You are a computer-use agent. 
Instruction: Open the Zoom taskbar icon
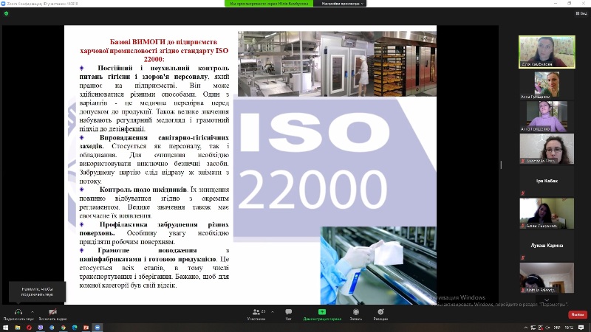tap(98, 328)
